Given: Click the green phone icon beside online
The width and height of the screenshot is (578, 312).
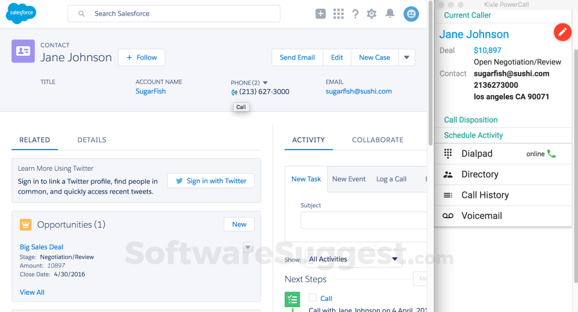Looking at the screenshot, I should click(551, 153).
